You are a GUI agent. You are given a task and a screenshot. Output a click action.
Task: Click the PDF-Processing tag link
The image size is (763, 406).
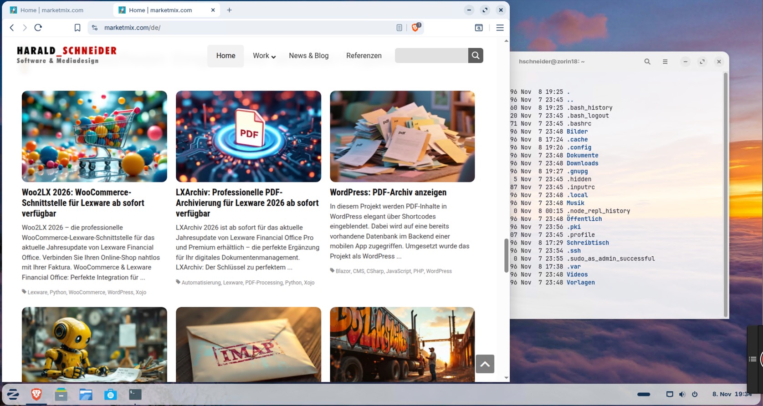click(264, 283)
